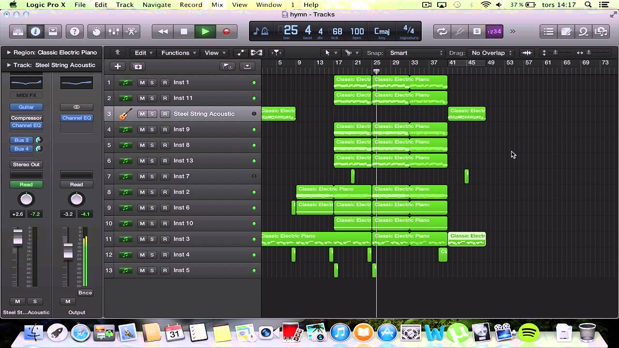Open the Window menu
Screen dimensions: 619x348
pyautogui.click(x=268, y=5)
